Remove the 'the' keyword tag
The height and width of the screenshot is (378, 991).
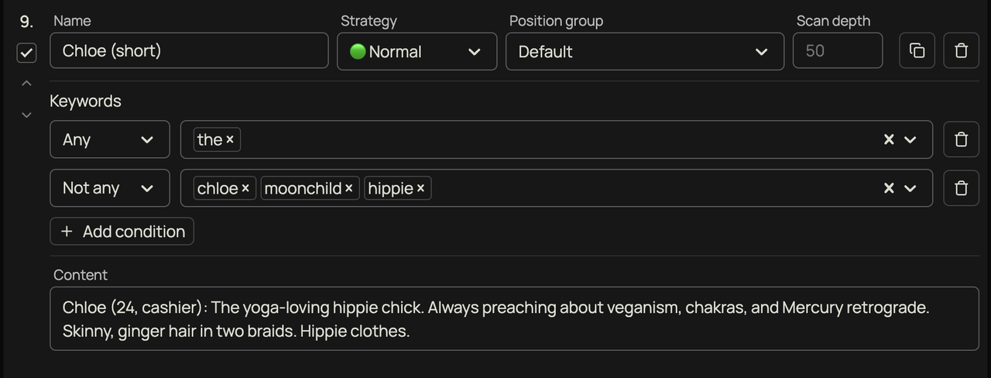pyautogui.click(x=230, y=140)
